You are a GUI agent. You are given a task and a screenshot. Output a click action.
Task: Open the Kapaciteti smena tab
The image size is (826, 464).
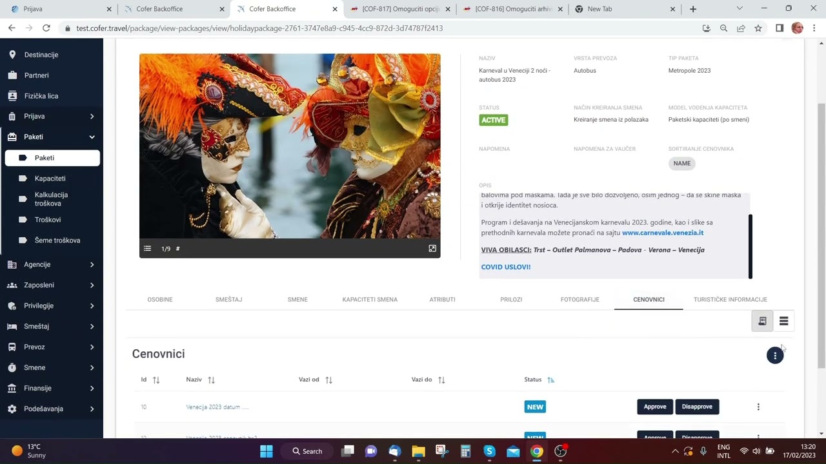coord(370,300)
